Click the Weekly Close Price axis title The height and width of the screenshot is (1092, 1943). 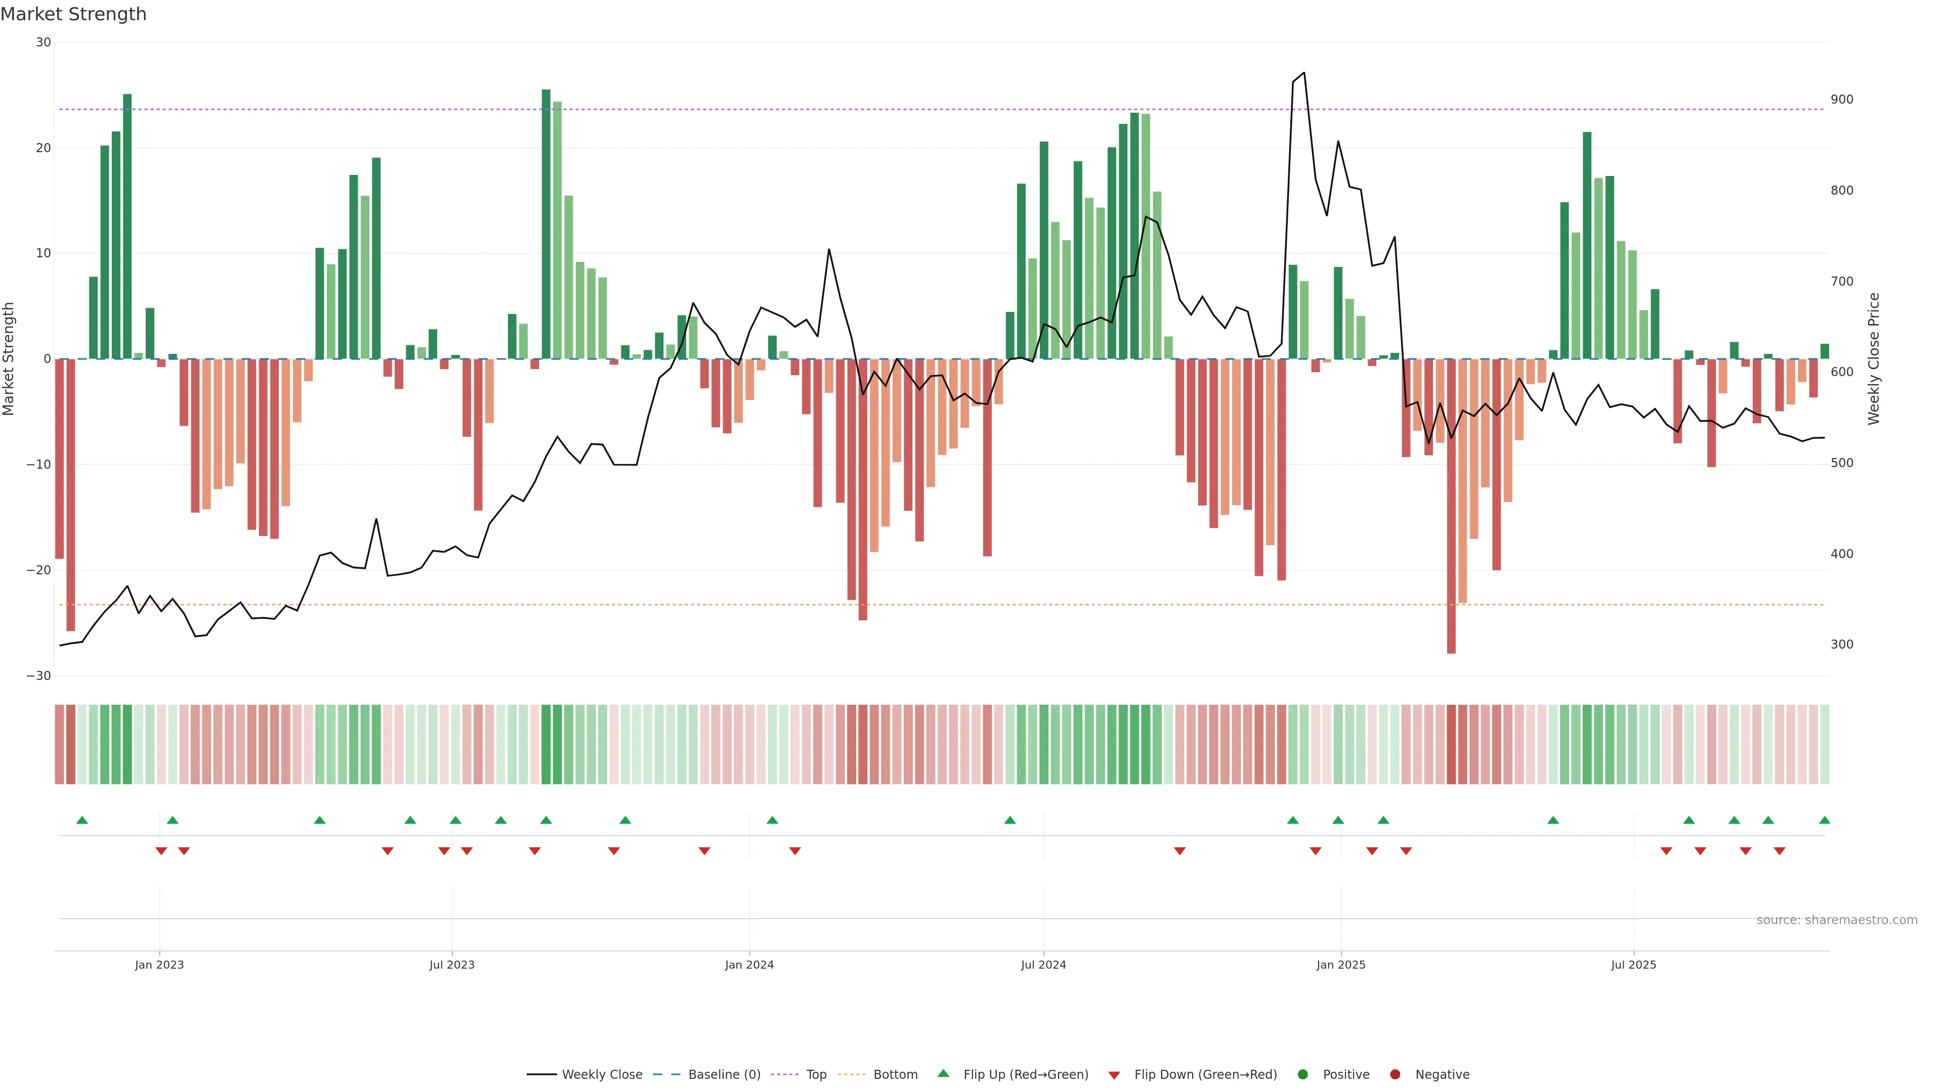[x=1874, y=359]
